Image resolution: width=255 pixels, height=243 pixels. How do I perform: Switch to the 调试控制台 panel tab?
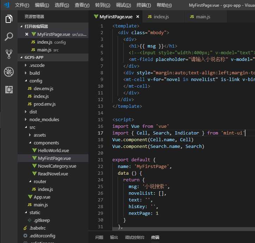coord(135,237)
